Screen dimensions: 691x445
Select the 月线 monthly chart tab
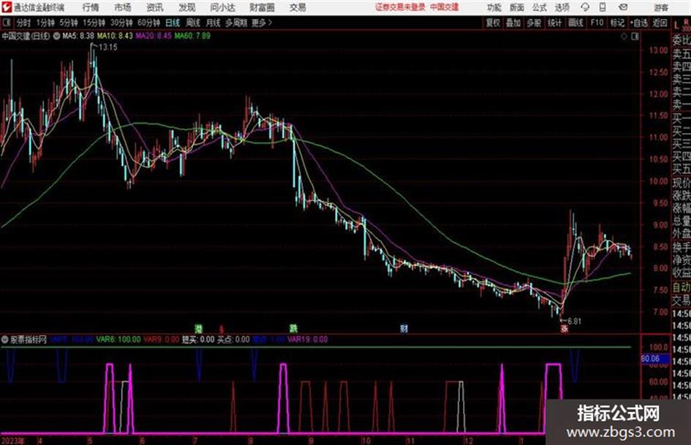[214, 23]
